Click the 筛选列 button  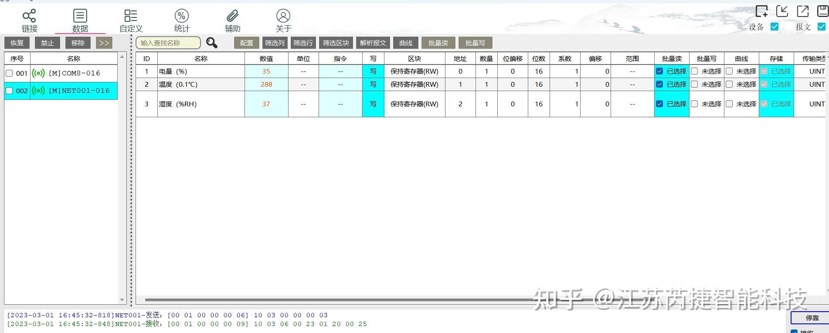[x=275, y=43]
